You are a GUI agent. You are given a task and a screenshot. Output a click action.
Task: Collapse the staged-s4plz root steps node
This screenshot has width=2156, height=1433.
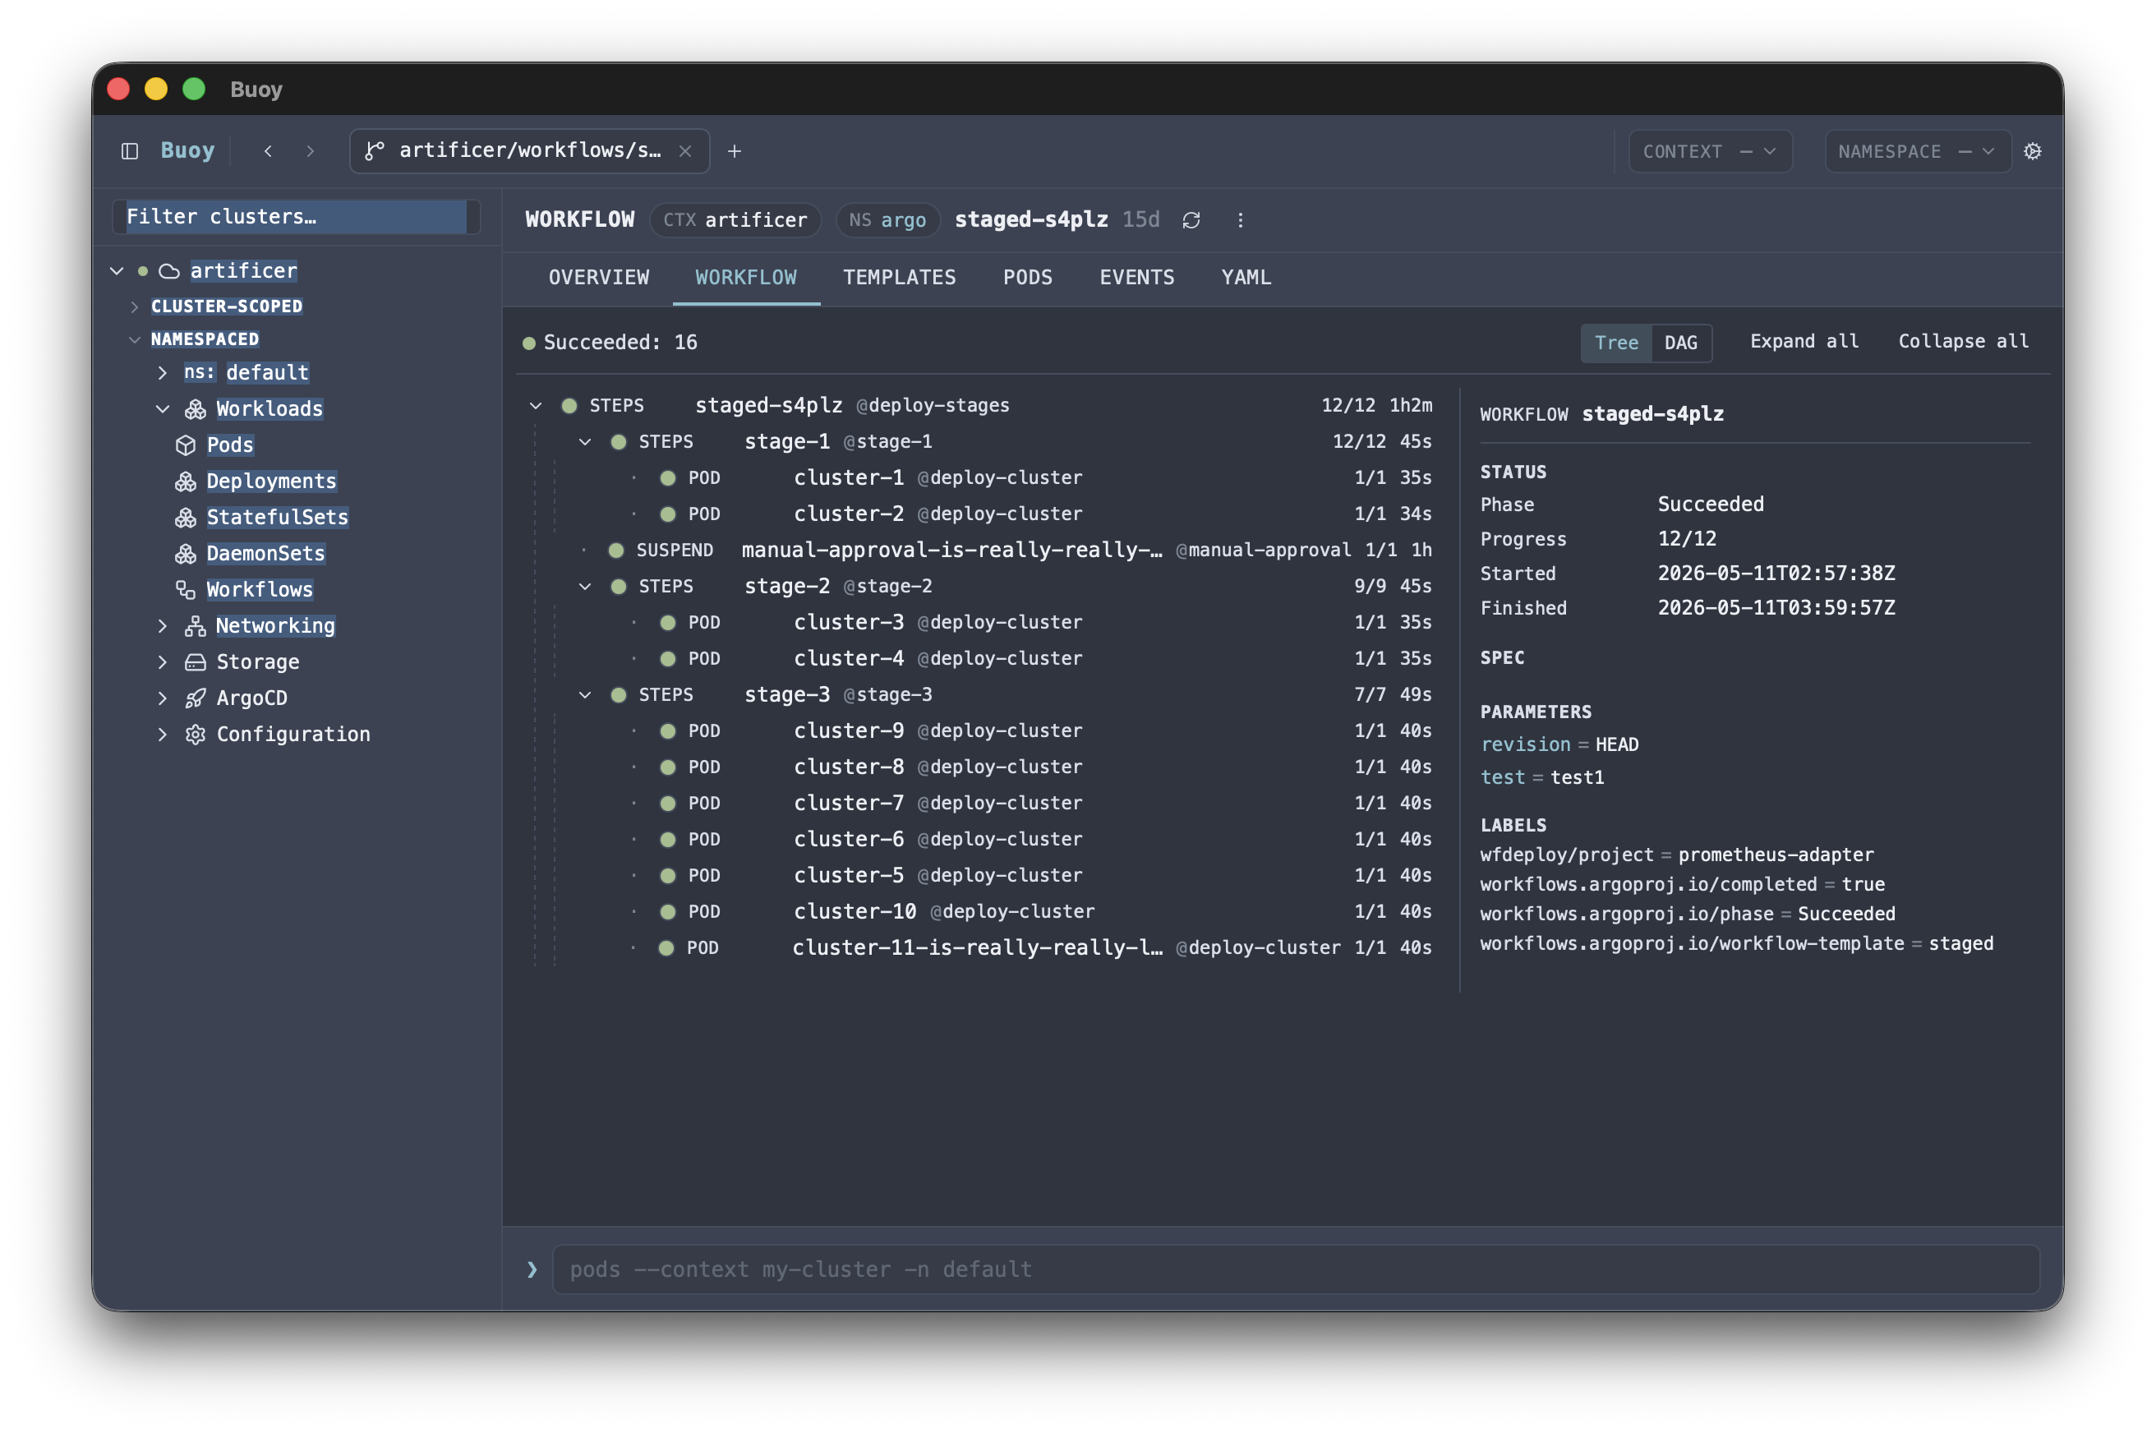[x=536, y=406]
